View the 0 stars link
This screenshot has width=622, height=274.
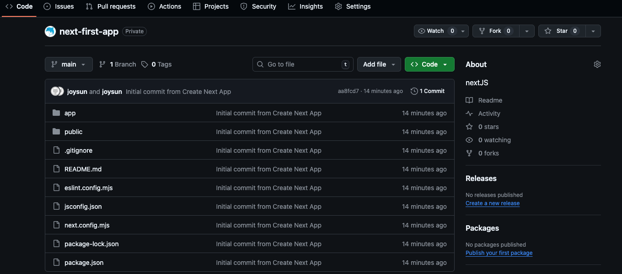(482, 127)
